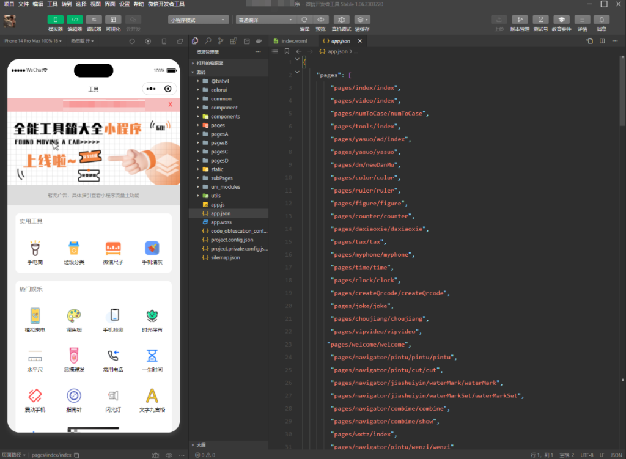
Task: Start real device debugging (真机调试)
Action: tap(341, 20)
